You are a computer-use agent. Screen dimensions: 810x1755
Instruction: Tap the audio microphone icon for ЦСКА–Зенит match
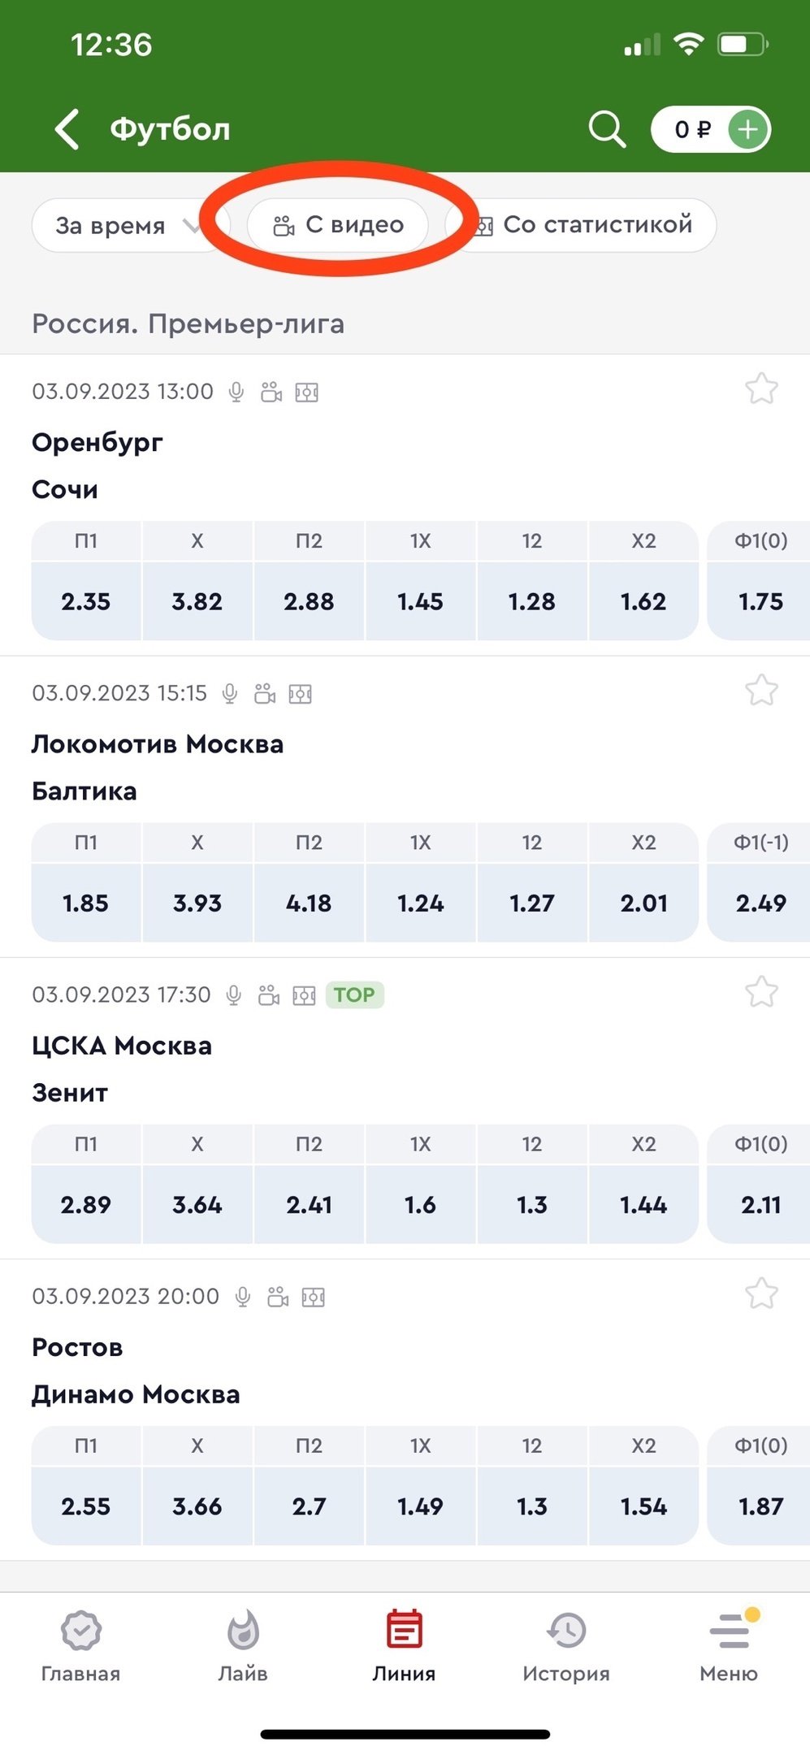click(x=234, y=995)
